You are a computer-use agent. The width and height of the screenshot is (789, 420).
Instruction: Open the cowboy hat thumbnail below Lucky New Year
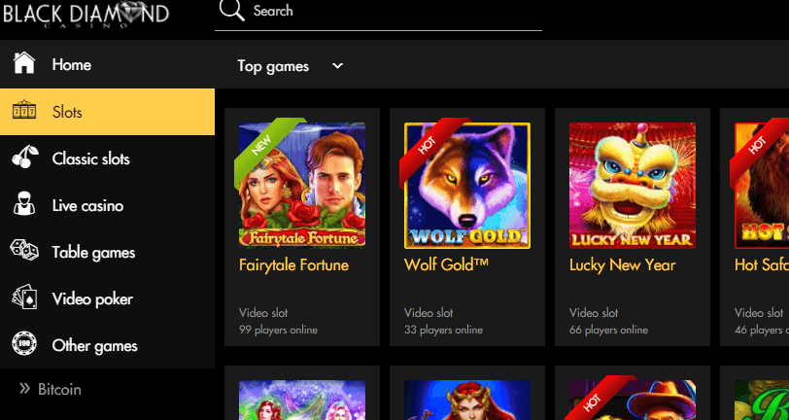633,400
